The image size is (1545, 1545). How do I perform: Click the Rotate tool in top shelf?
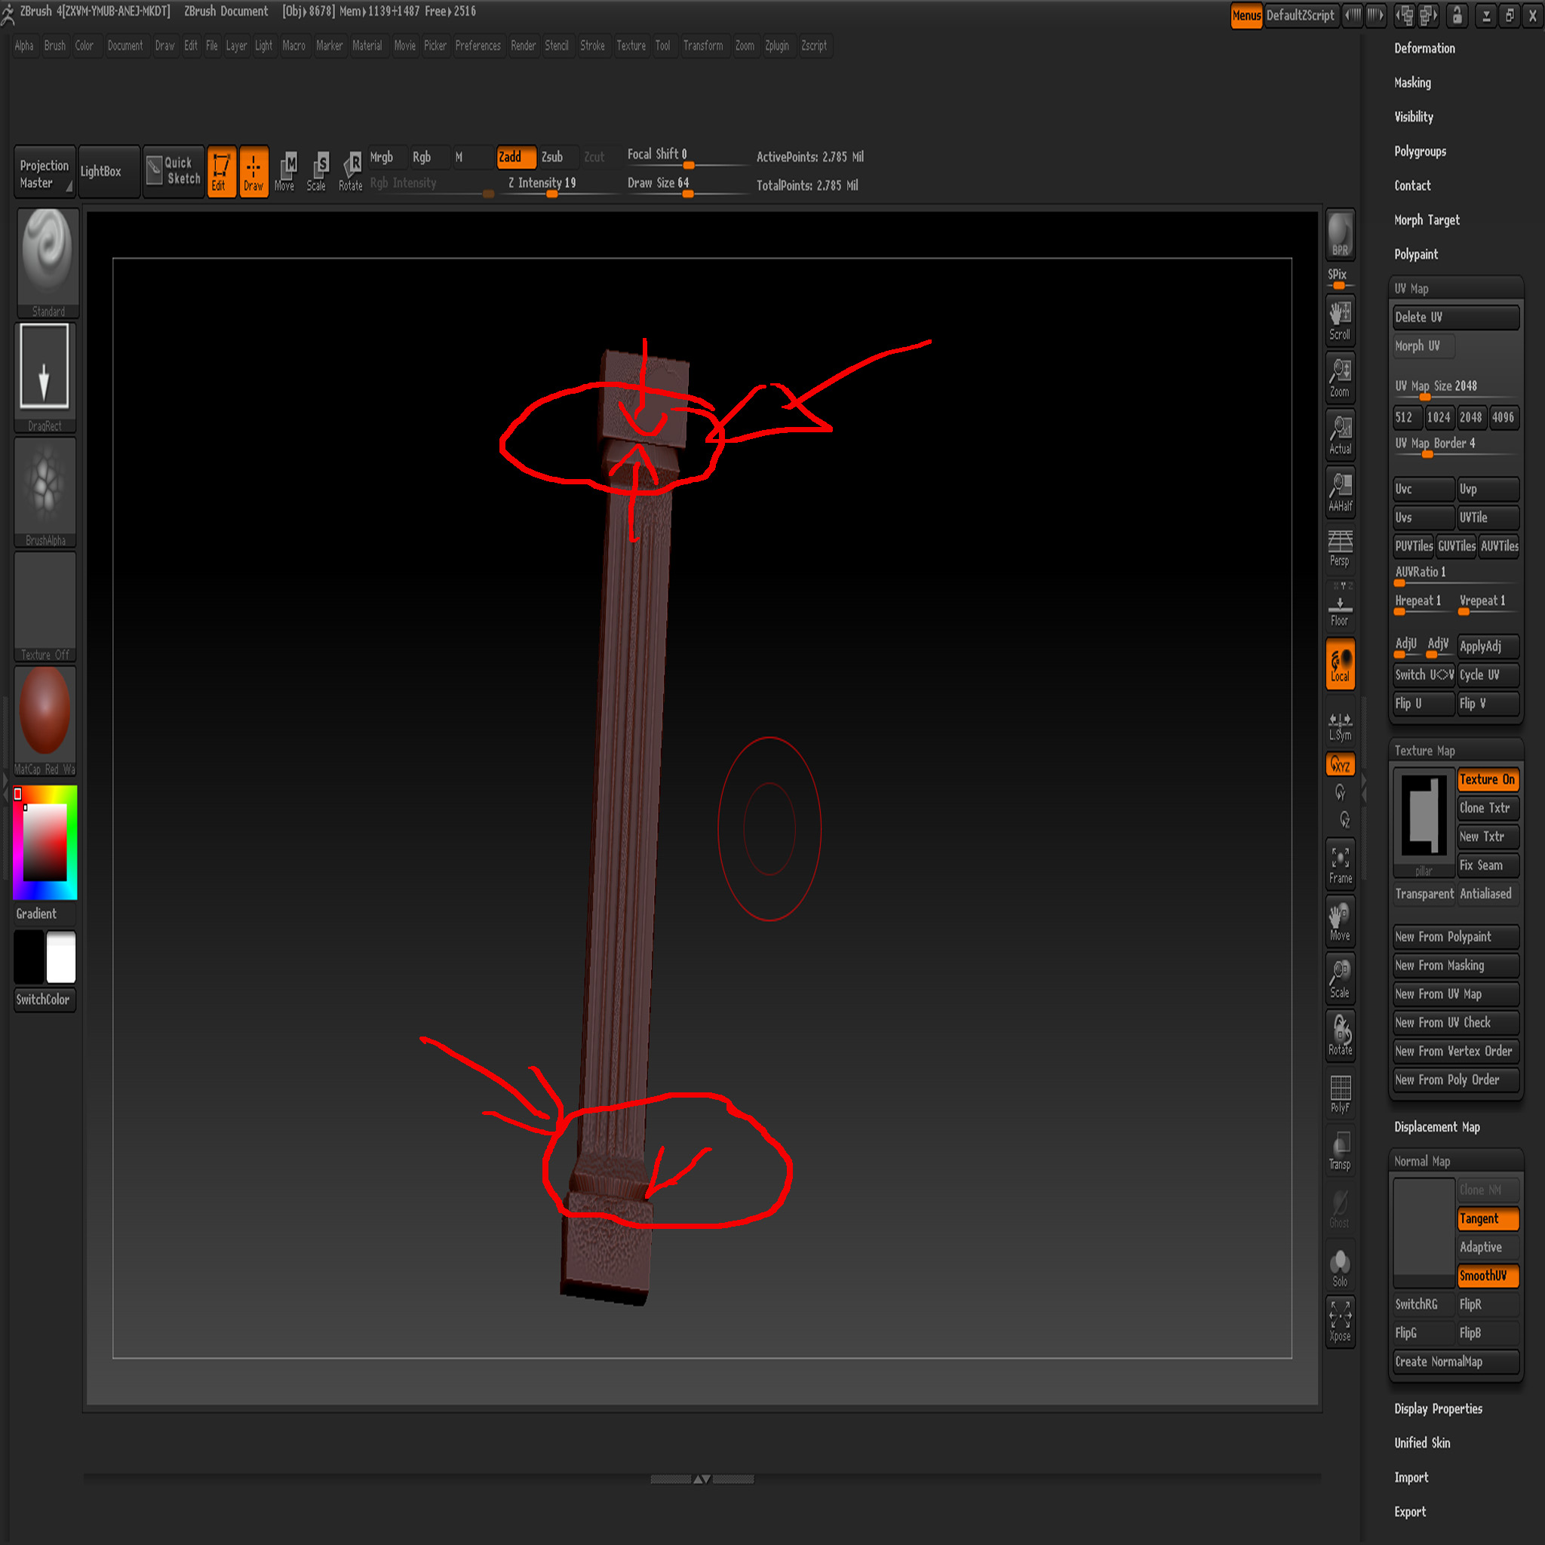[x=350, y=171]
